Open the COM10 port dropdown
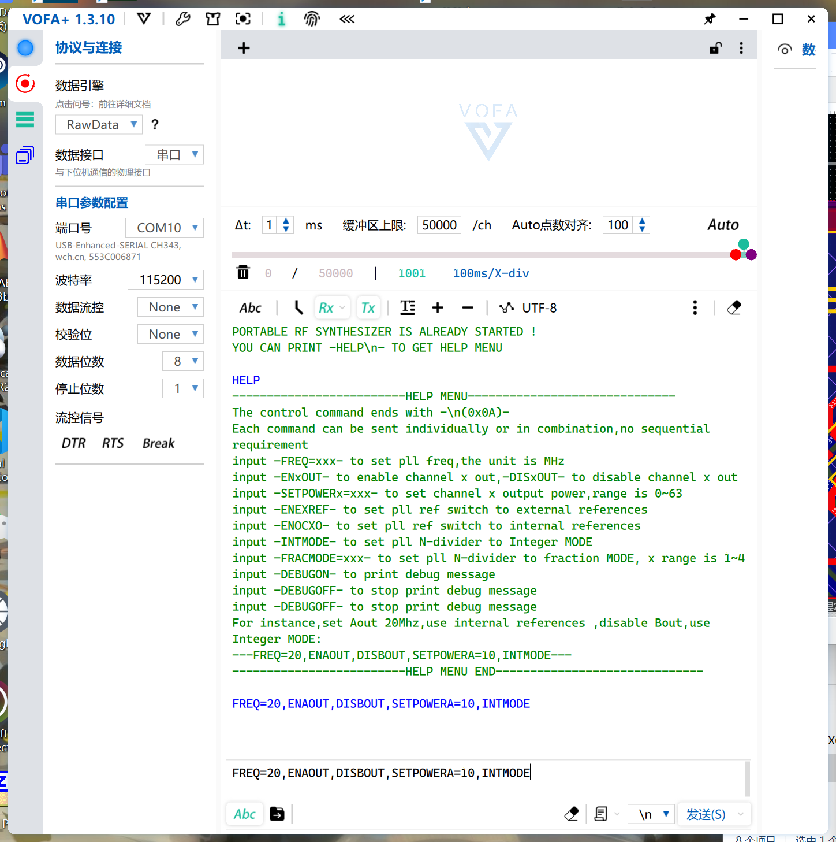 tap(165, 228)
